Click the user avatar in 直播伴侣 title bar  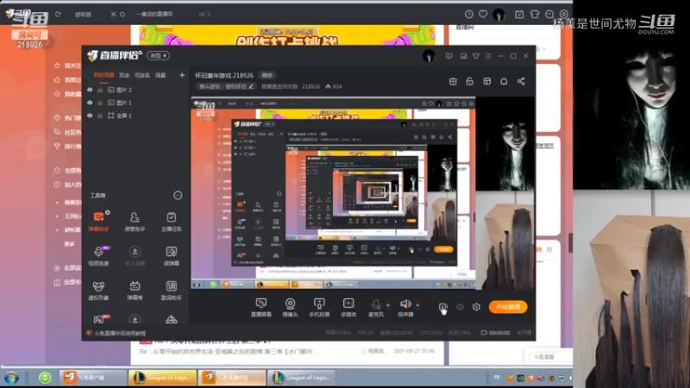pos(429,56)
